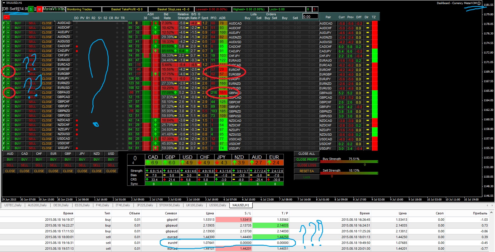This screenshot has width=495, height=252.
Task: Click the tilde icon in the AUDCAD row
Action: (x=8, y=23)
